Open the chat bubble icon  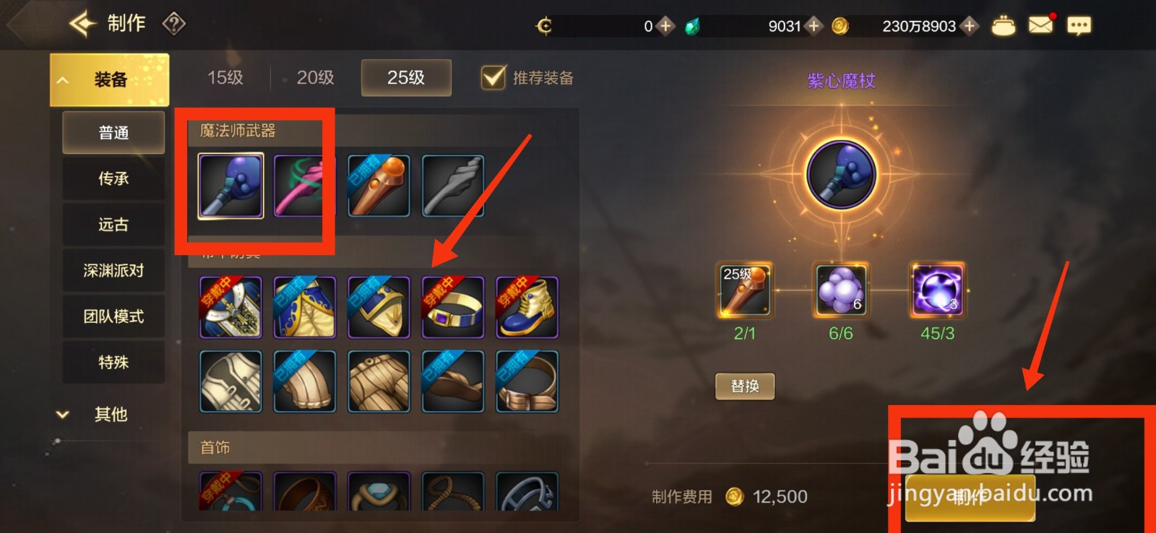(x=1079, y=26)
